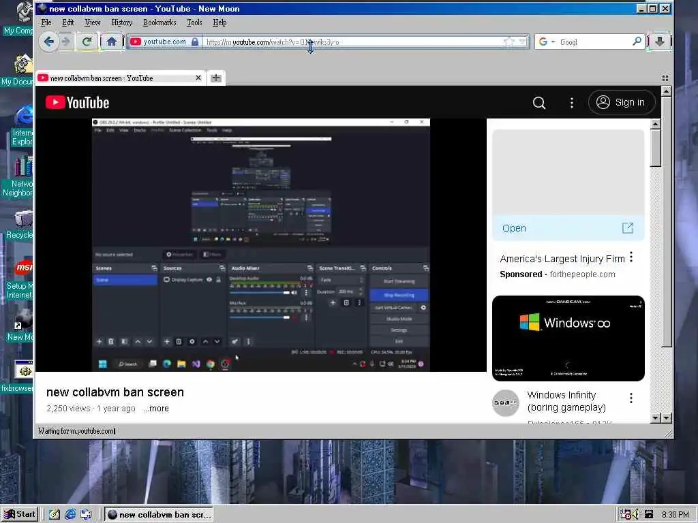
Task: Click the taskbar New Moon window button
Action: point(159,515)
